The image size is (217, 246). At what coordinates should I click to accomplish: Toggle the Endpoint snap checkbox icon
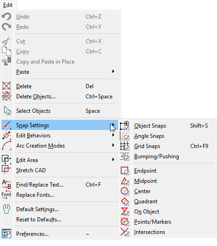pyautogui.click(x=124, y=170)
